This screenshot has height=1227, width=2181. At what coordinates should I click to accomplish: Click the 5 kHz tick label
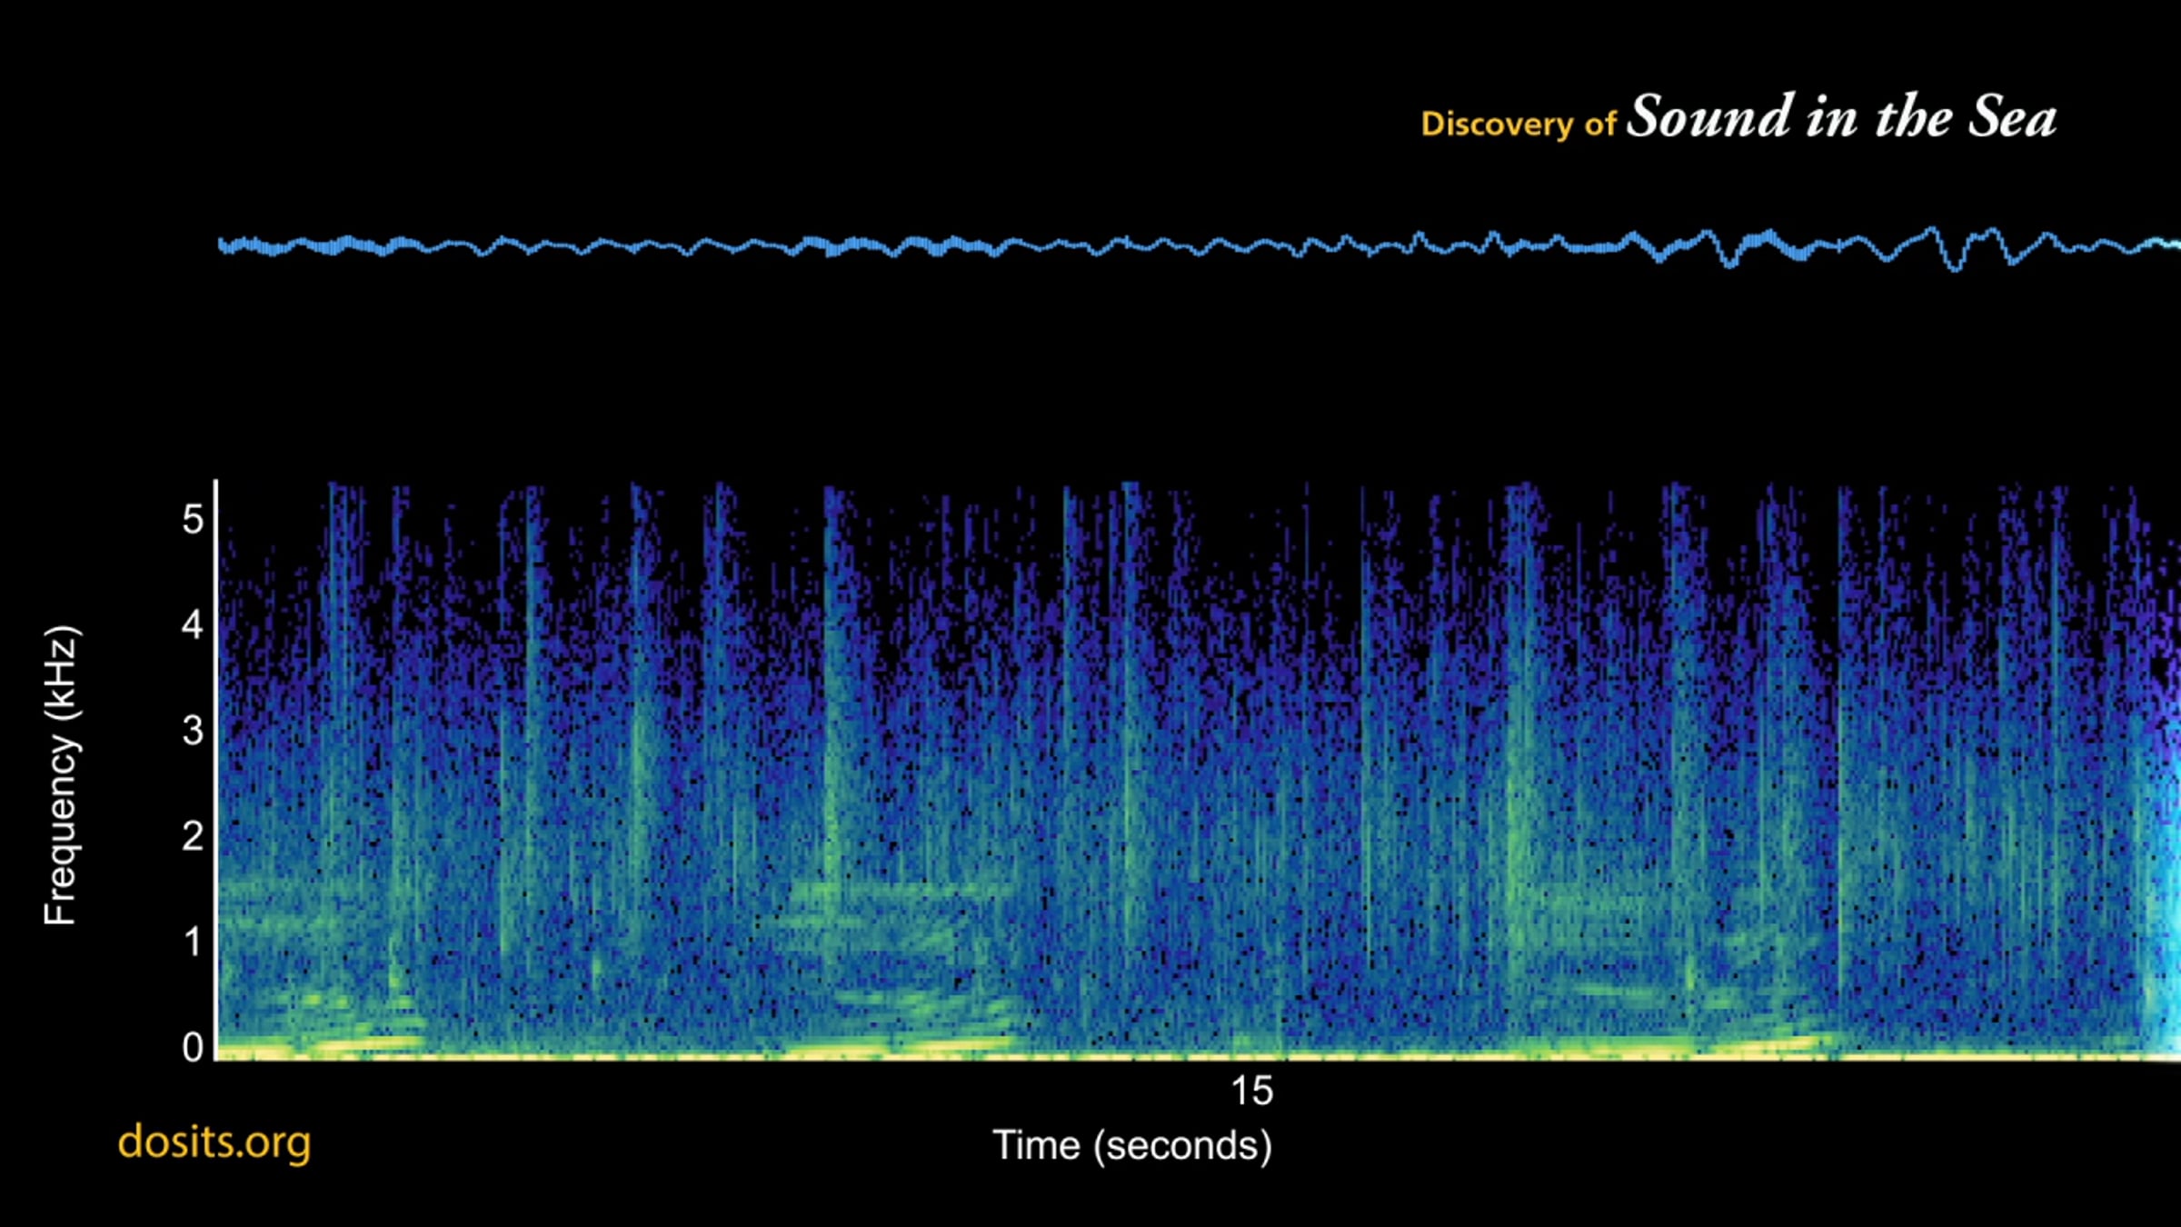click(x=193, y=520)
